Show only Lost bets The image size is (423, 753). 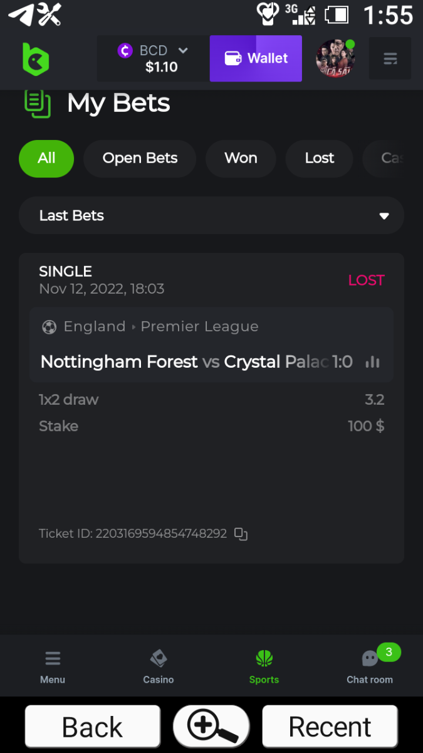coord(320,158)
